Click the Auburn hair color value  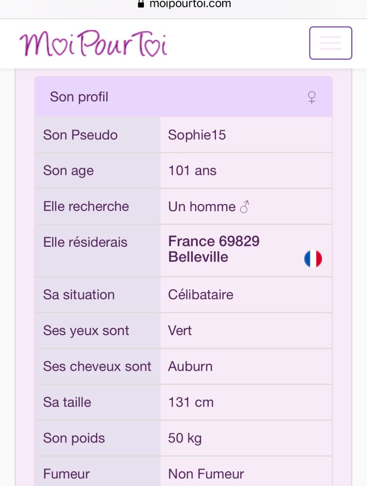tap(190, 366)
